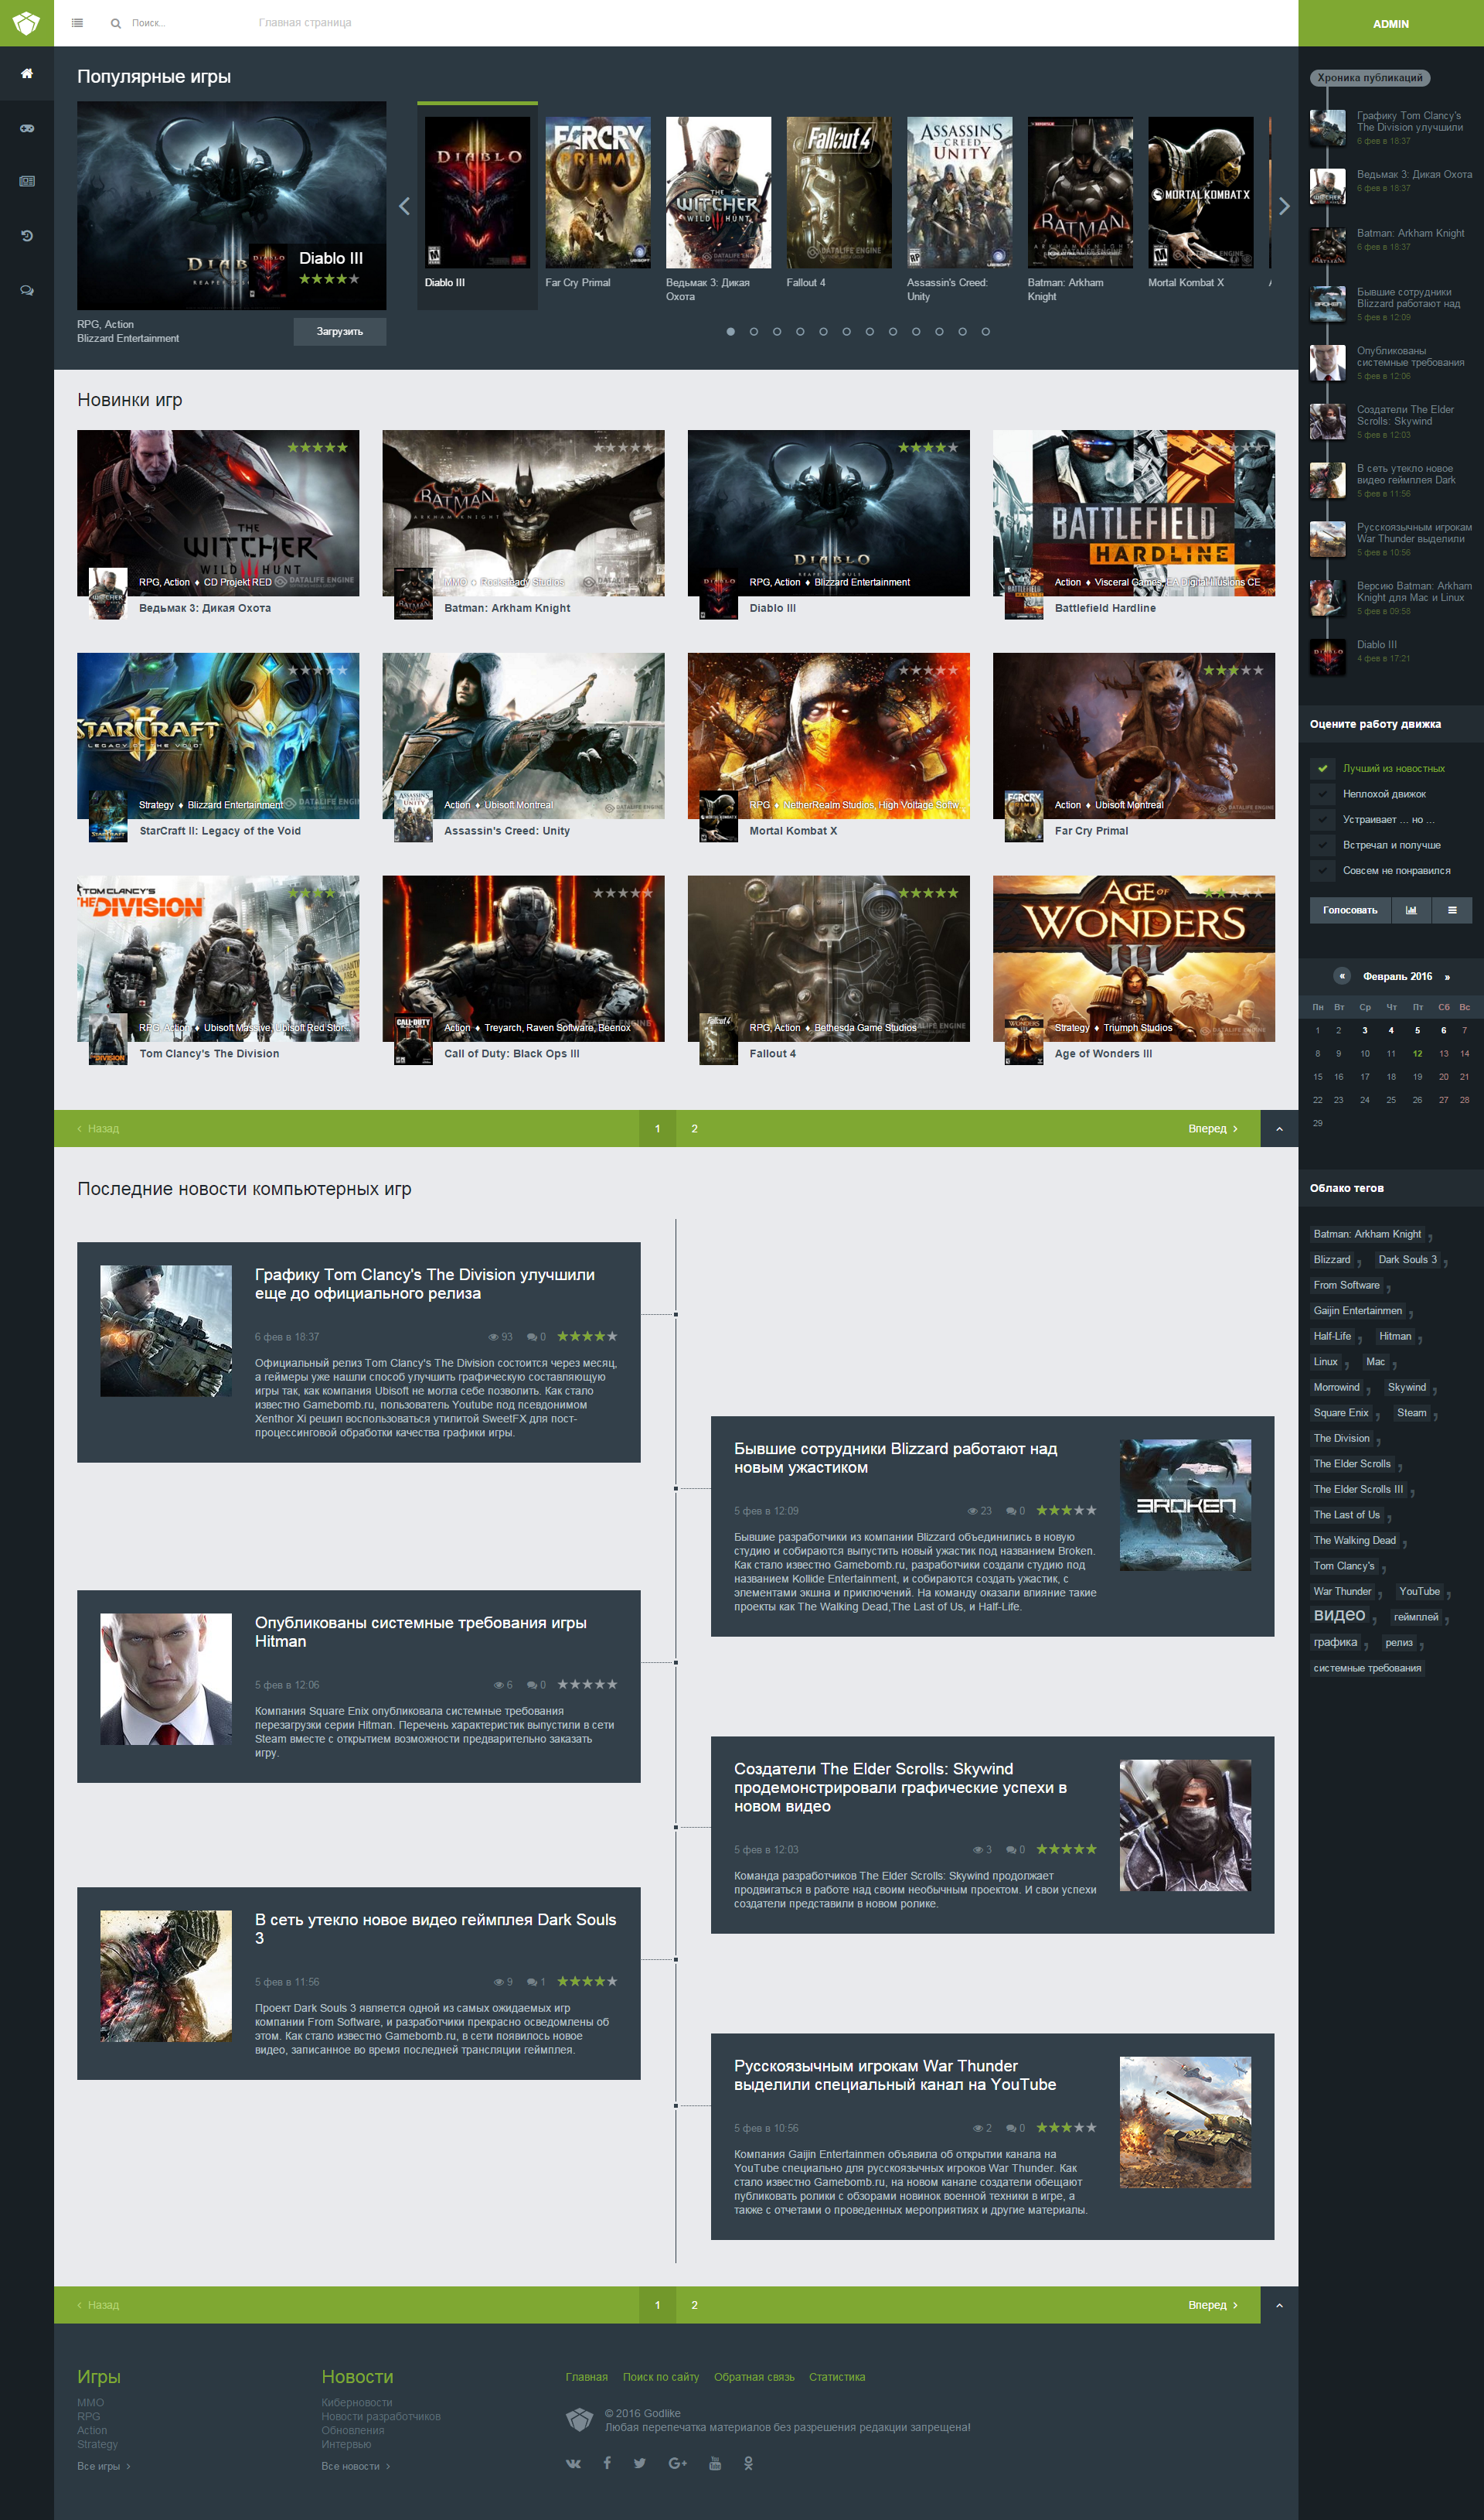Open Far Cry Primal cover in carousel
The image size is (1484, 2520).
tap(598, 192)
